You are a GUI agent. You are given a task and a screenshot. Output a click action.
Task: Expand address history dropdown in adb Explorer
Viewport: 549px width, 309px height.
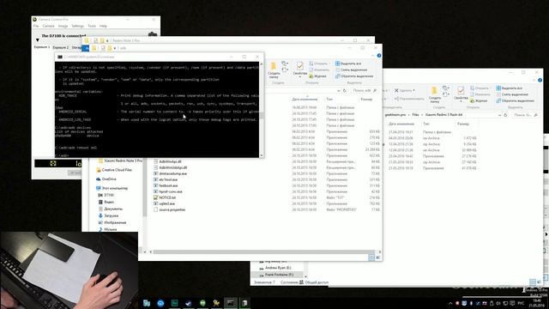coord(339,90)
